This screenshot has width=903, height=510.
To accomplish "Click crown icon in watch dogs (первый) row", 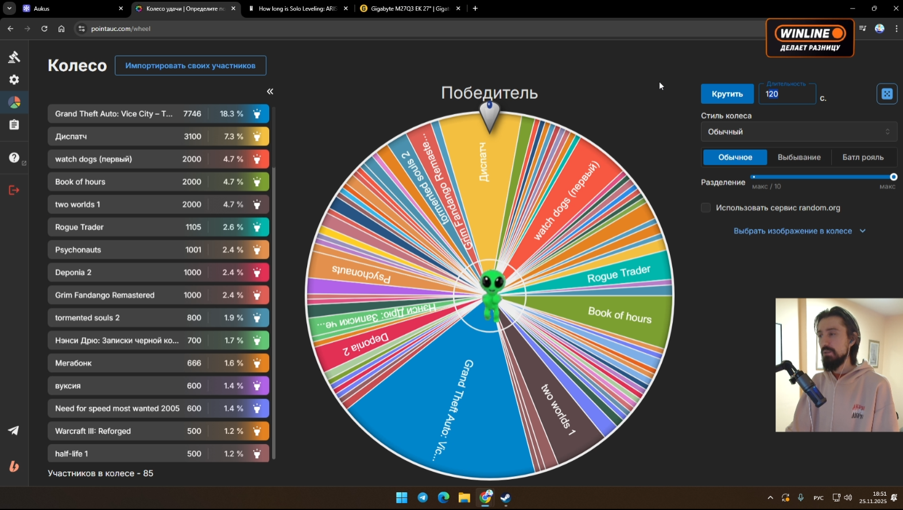I will 257,159.
